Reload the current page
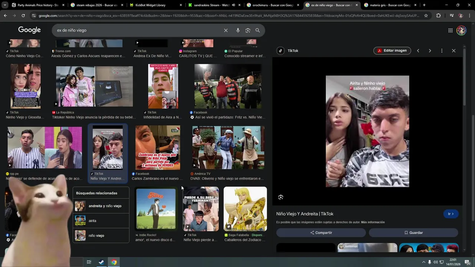This screenshot has height=267, width=475. click(23, 16)
